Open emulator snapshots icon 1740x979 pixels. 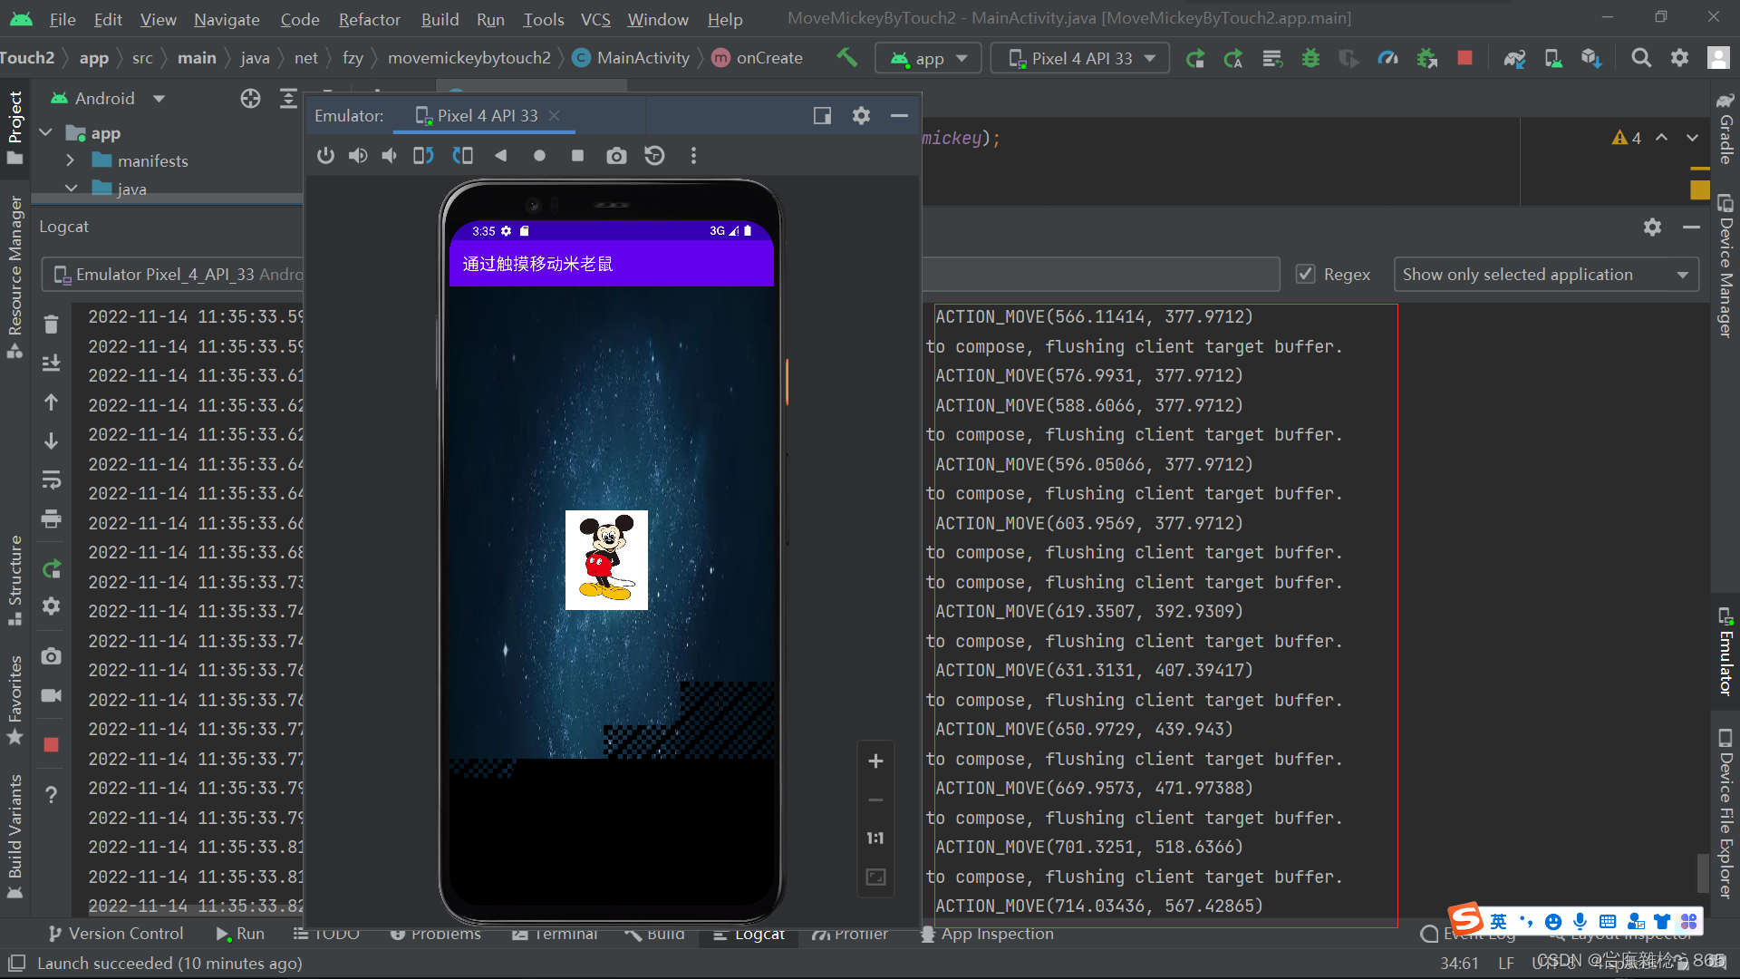(654, 156)
